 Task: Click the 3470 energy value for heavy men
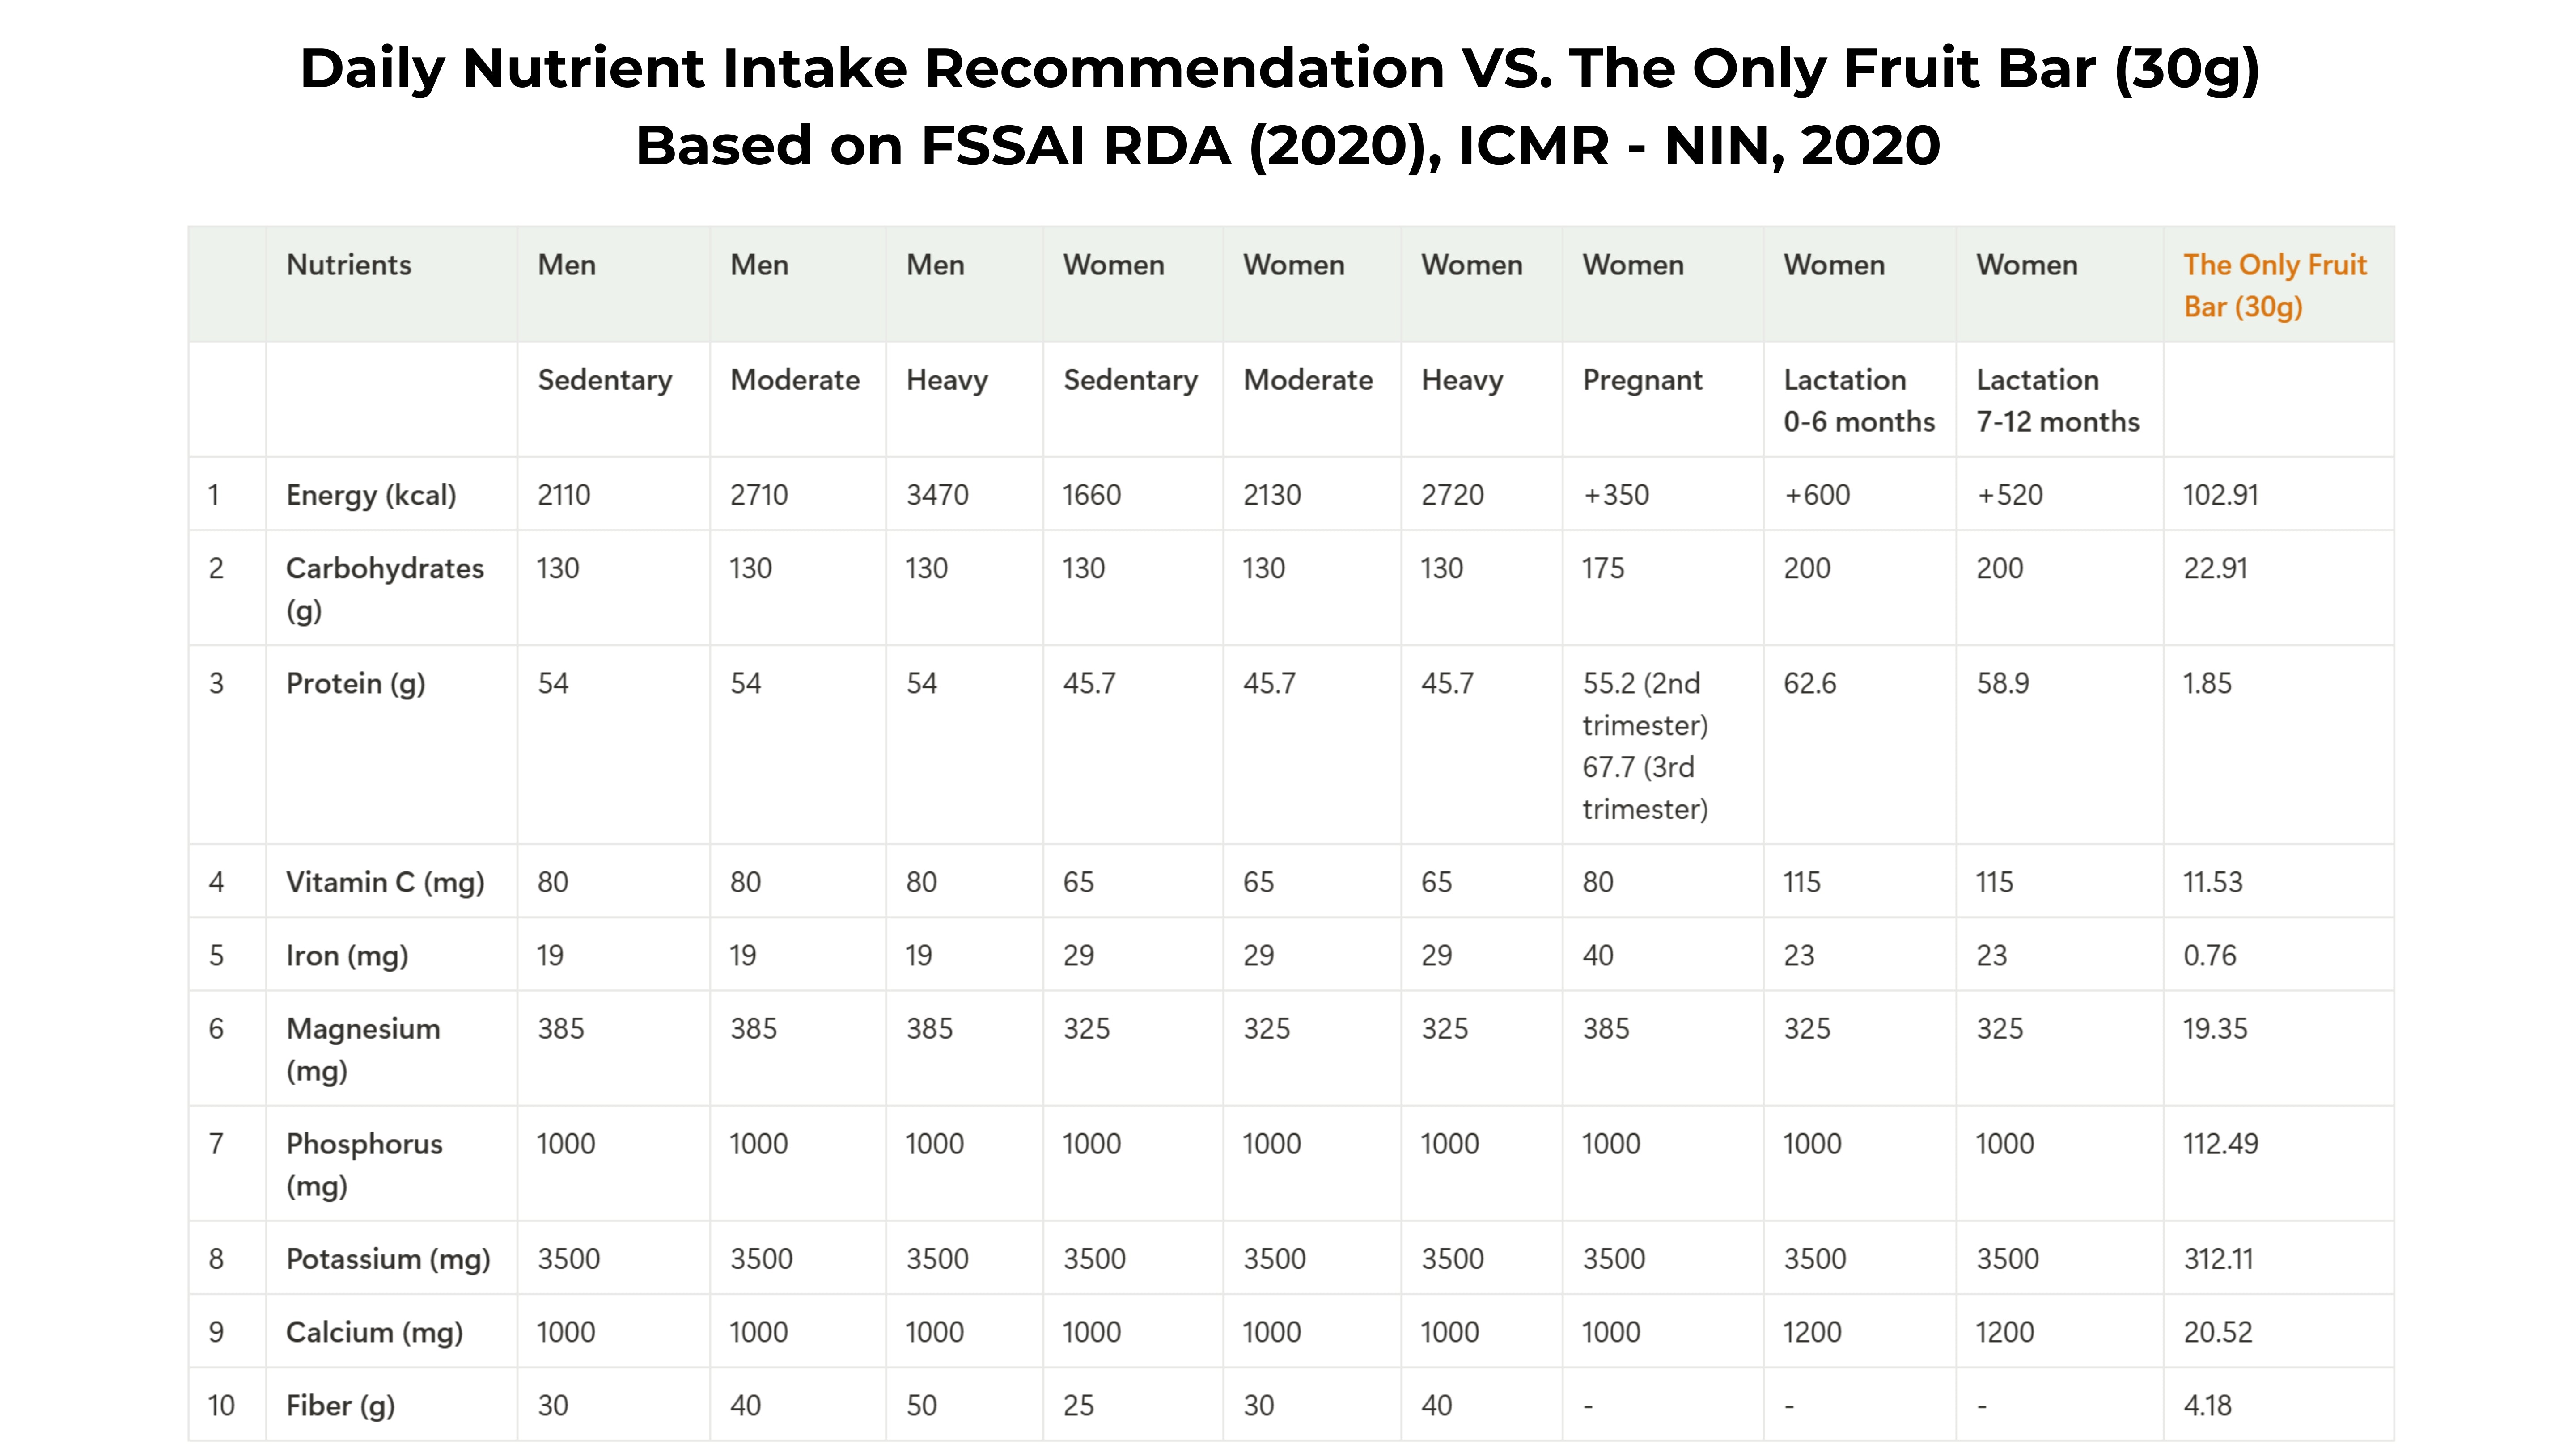point(937,495)
